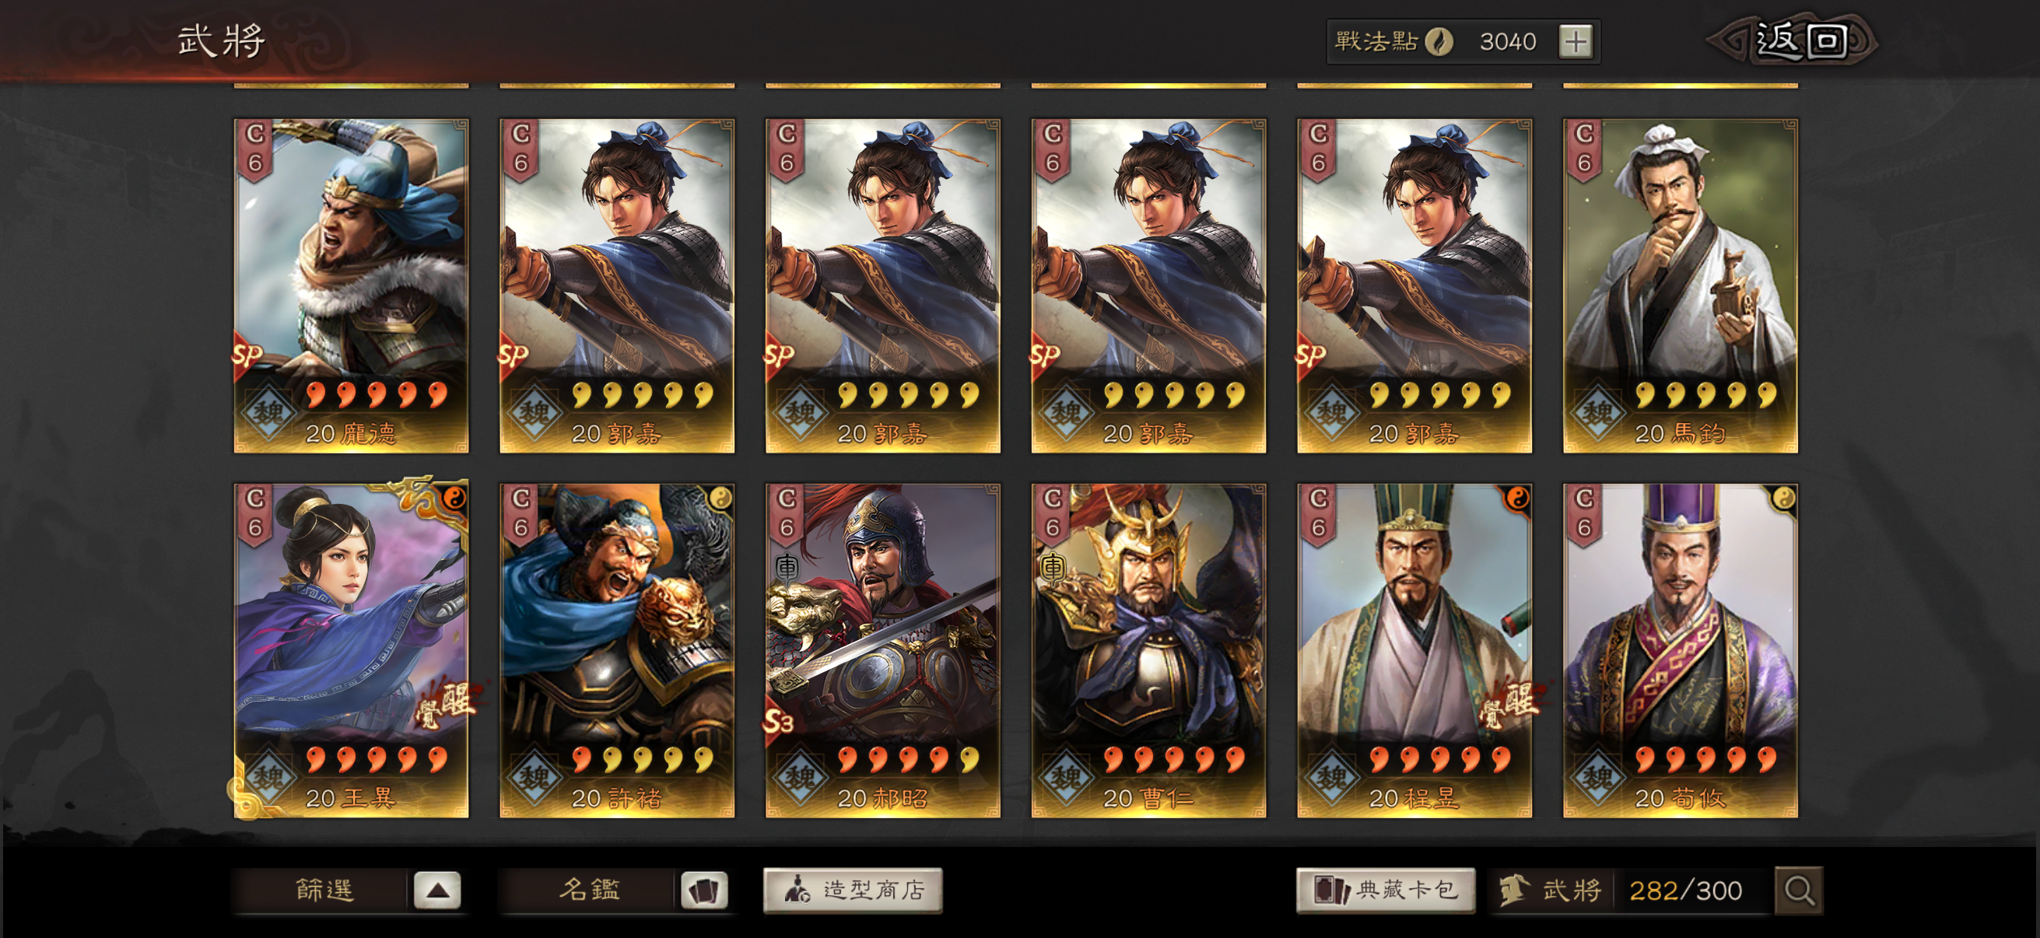Open the magnifier search icon
Screen dimensions: 2040x938
click(1799, 891)
